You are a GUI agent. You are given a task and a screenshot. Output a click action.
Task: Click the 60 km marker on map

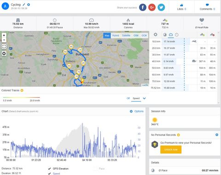pyautogui.click(x=69, y=66)
